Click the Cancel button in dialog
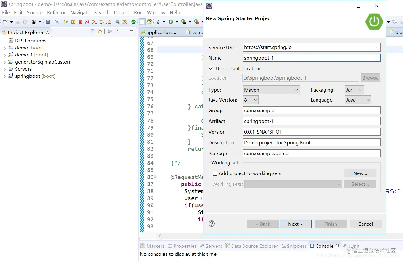The image size is (403, 261). tap(366, 224)
